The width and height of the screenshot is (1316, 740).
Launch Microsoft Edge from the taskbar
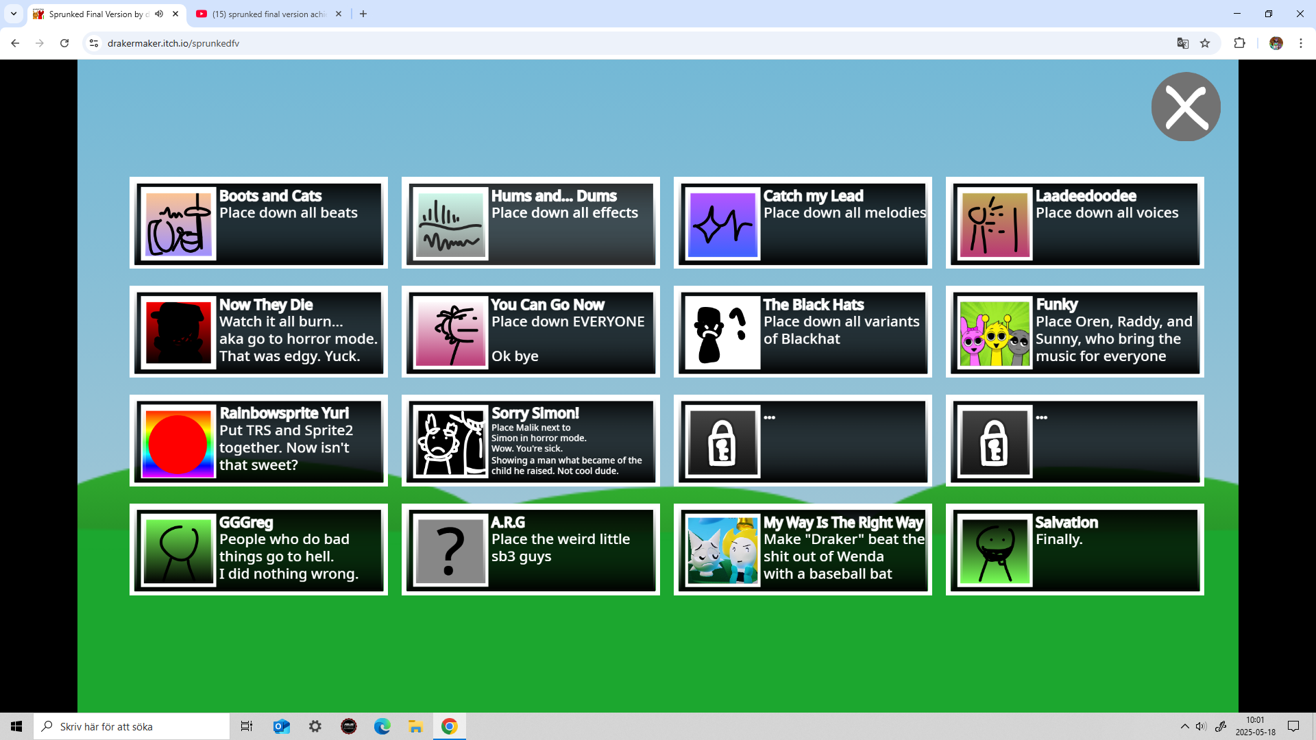point(382,726)
